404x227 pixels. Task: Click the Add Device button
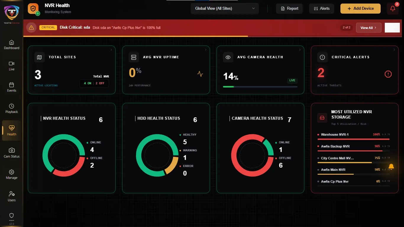click(361, 9)
